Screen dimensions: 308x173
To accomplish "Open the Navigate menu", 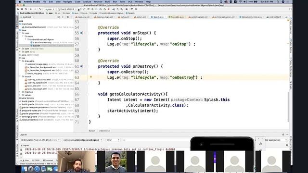I will [x=68, y=1].
